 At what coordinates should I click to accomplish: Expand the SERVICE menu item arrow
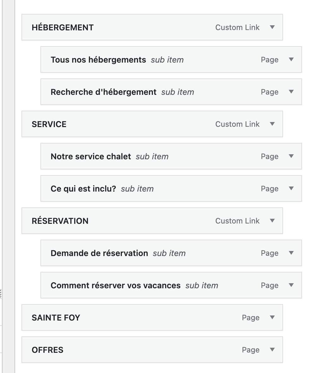272,124
